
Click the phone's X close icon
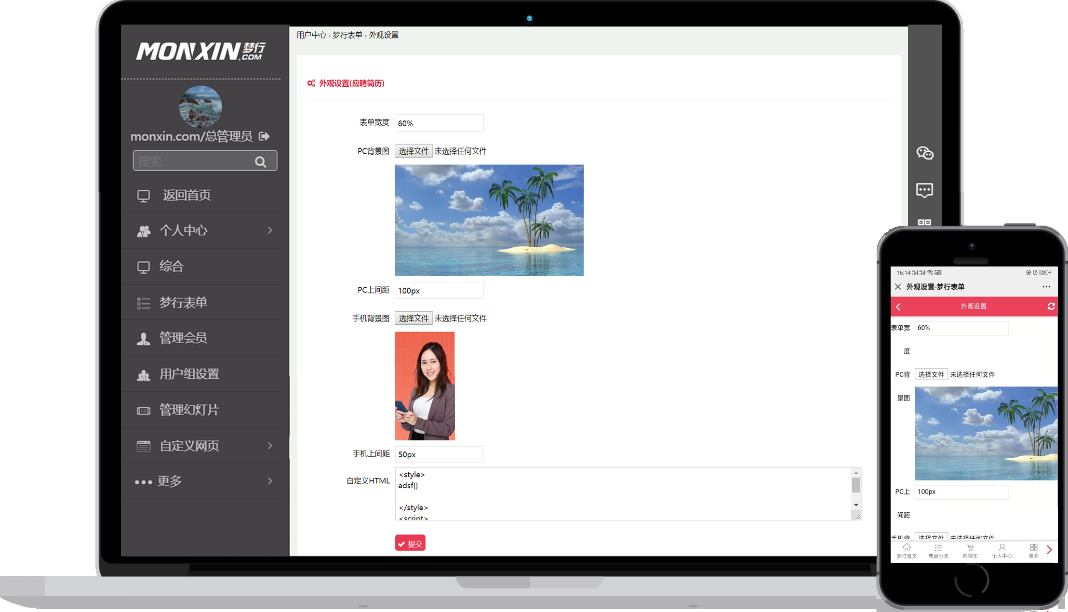(898, 287)
